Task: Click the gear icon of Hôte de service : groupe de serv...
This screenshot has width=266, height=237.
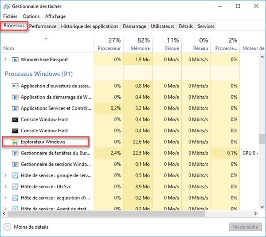Action: (x=15, y=175)
